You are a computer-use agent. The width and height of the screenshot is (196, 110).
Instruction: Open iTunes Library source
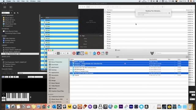[9, 42]
